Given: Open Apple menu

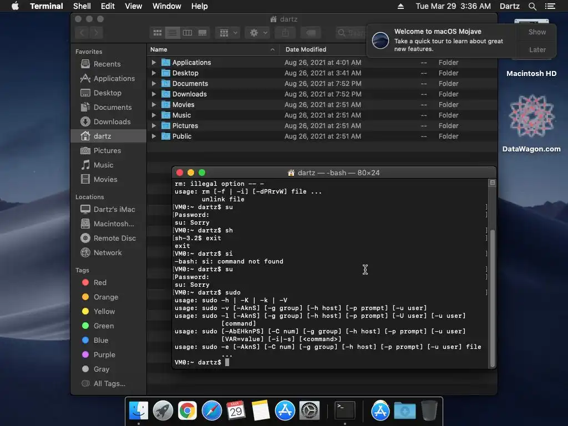Looking at the screenshot, I should [15, 6].
